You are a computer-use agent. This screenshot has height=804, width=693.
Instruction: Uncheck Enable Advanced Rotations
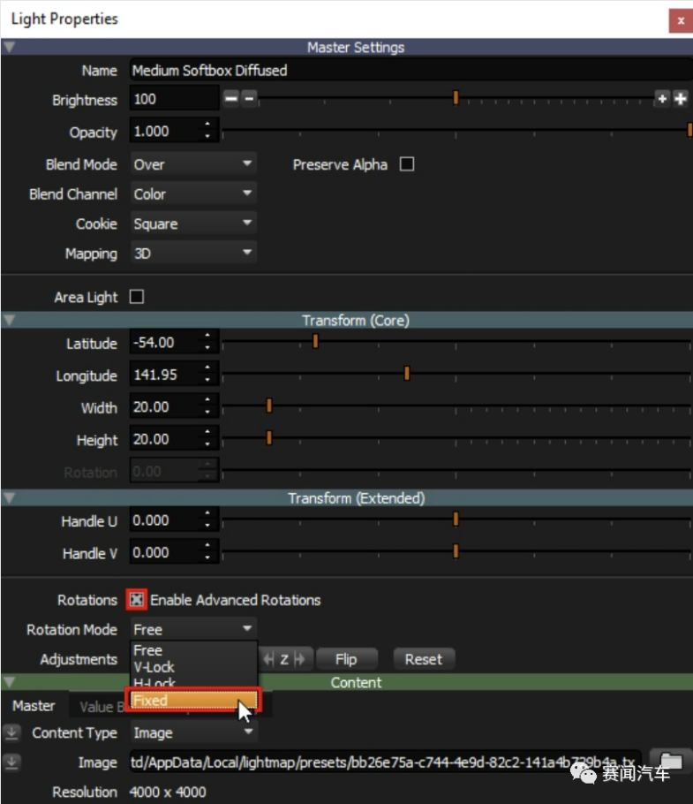click(136, 600)
